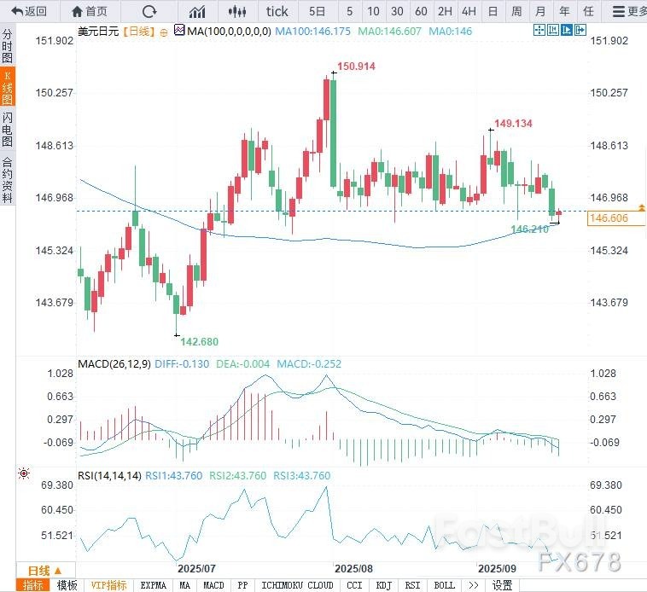
Task: Open the 更多 menu
Action: coord(630,11)
